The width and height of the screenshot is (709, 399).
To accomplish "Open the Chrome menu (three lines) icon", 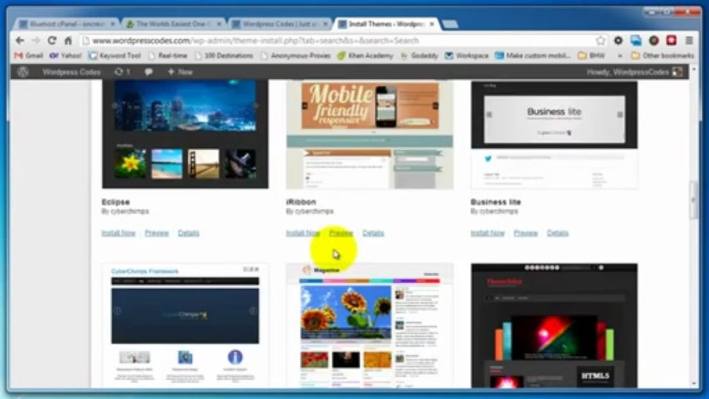I will coord(689,40).
